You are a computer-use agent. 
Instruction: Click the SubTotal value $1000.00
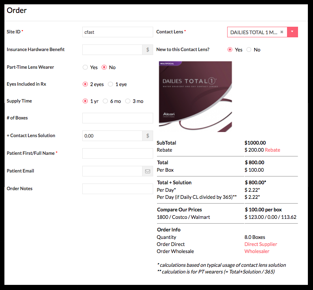click(x=255, y=143)
